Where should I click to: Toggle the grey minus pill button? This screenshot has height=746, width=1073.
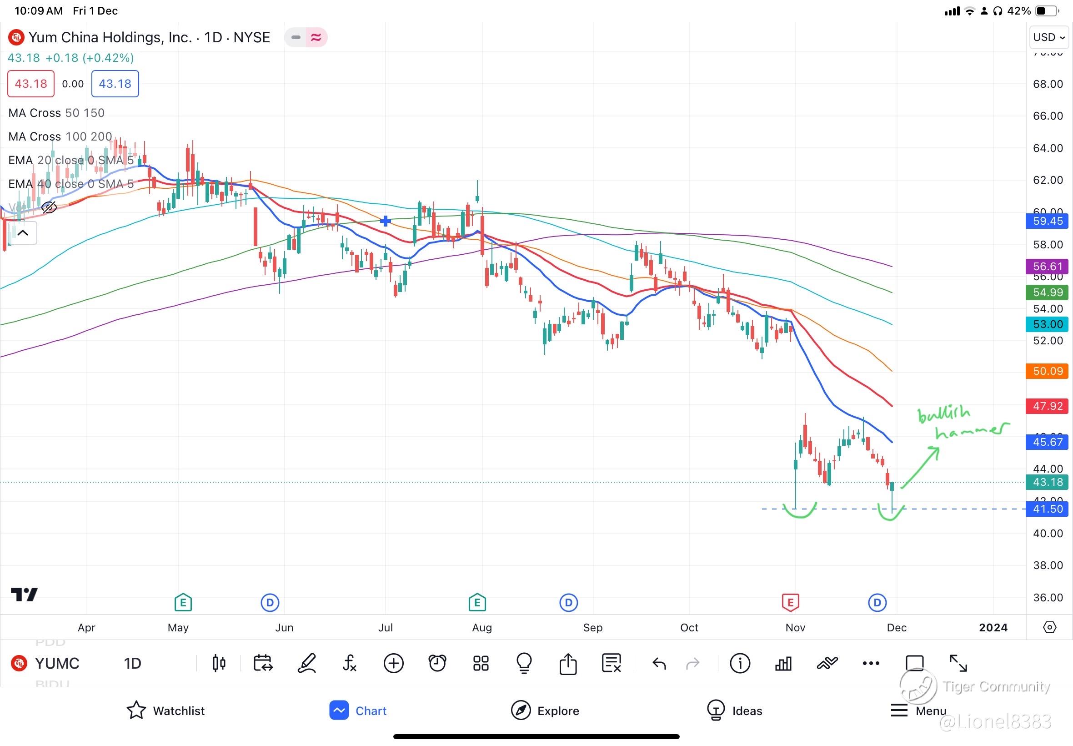tap(295, 37)
